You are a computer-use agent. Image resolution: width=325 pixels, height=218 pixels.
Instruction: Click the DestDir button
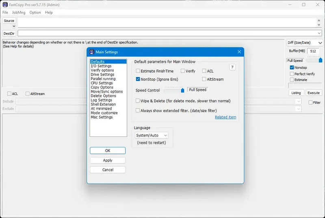[x=9, y=33]
